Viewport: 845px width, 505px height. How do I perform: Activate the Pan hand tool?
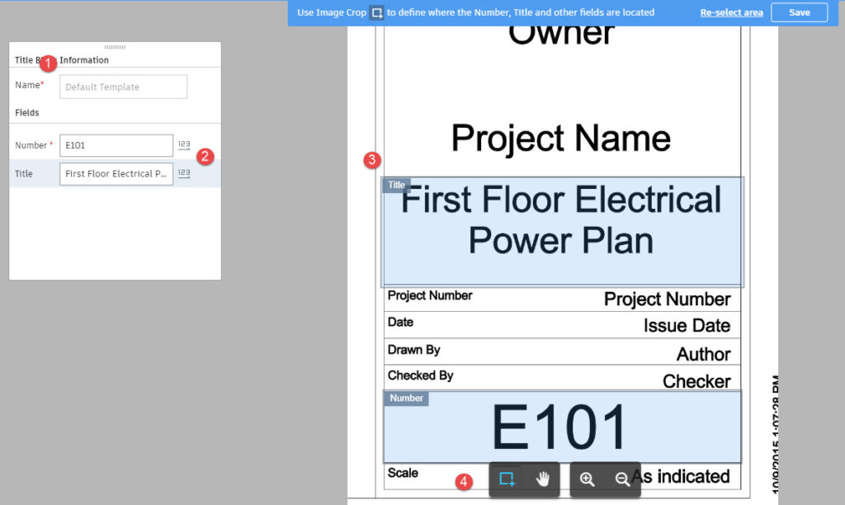pyautogui.click(x=542, y=479)
